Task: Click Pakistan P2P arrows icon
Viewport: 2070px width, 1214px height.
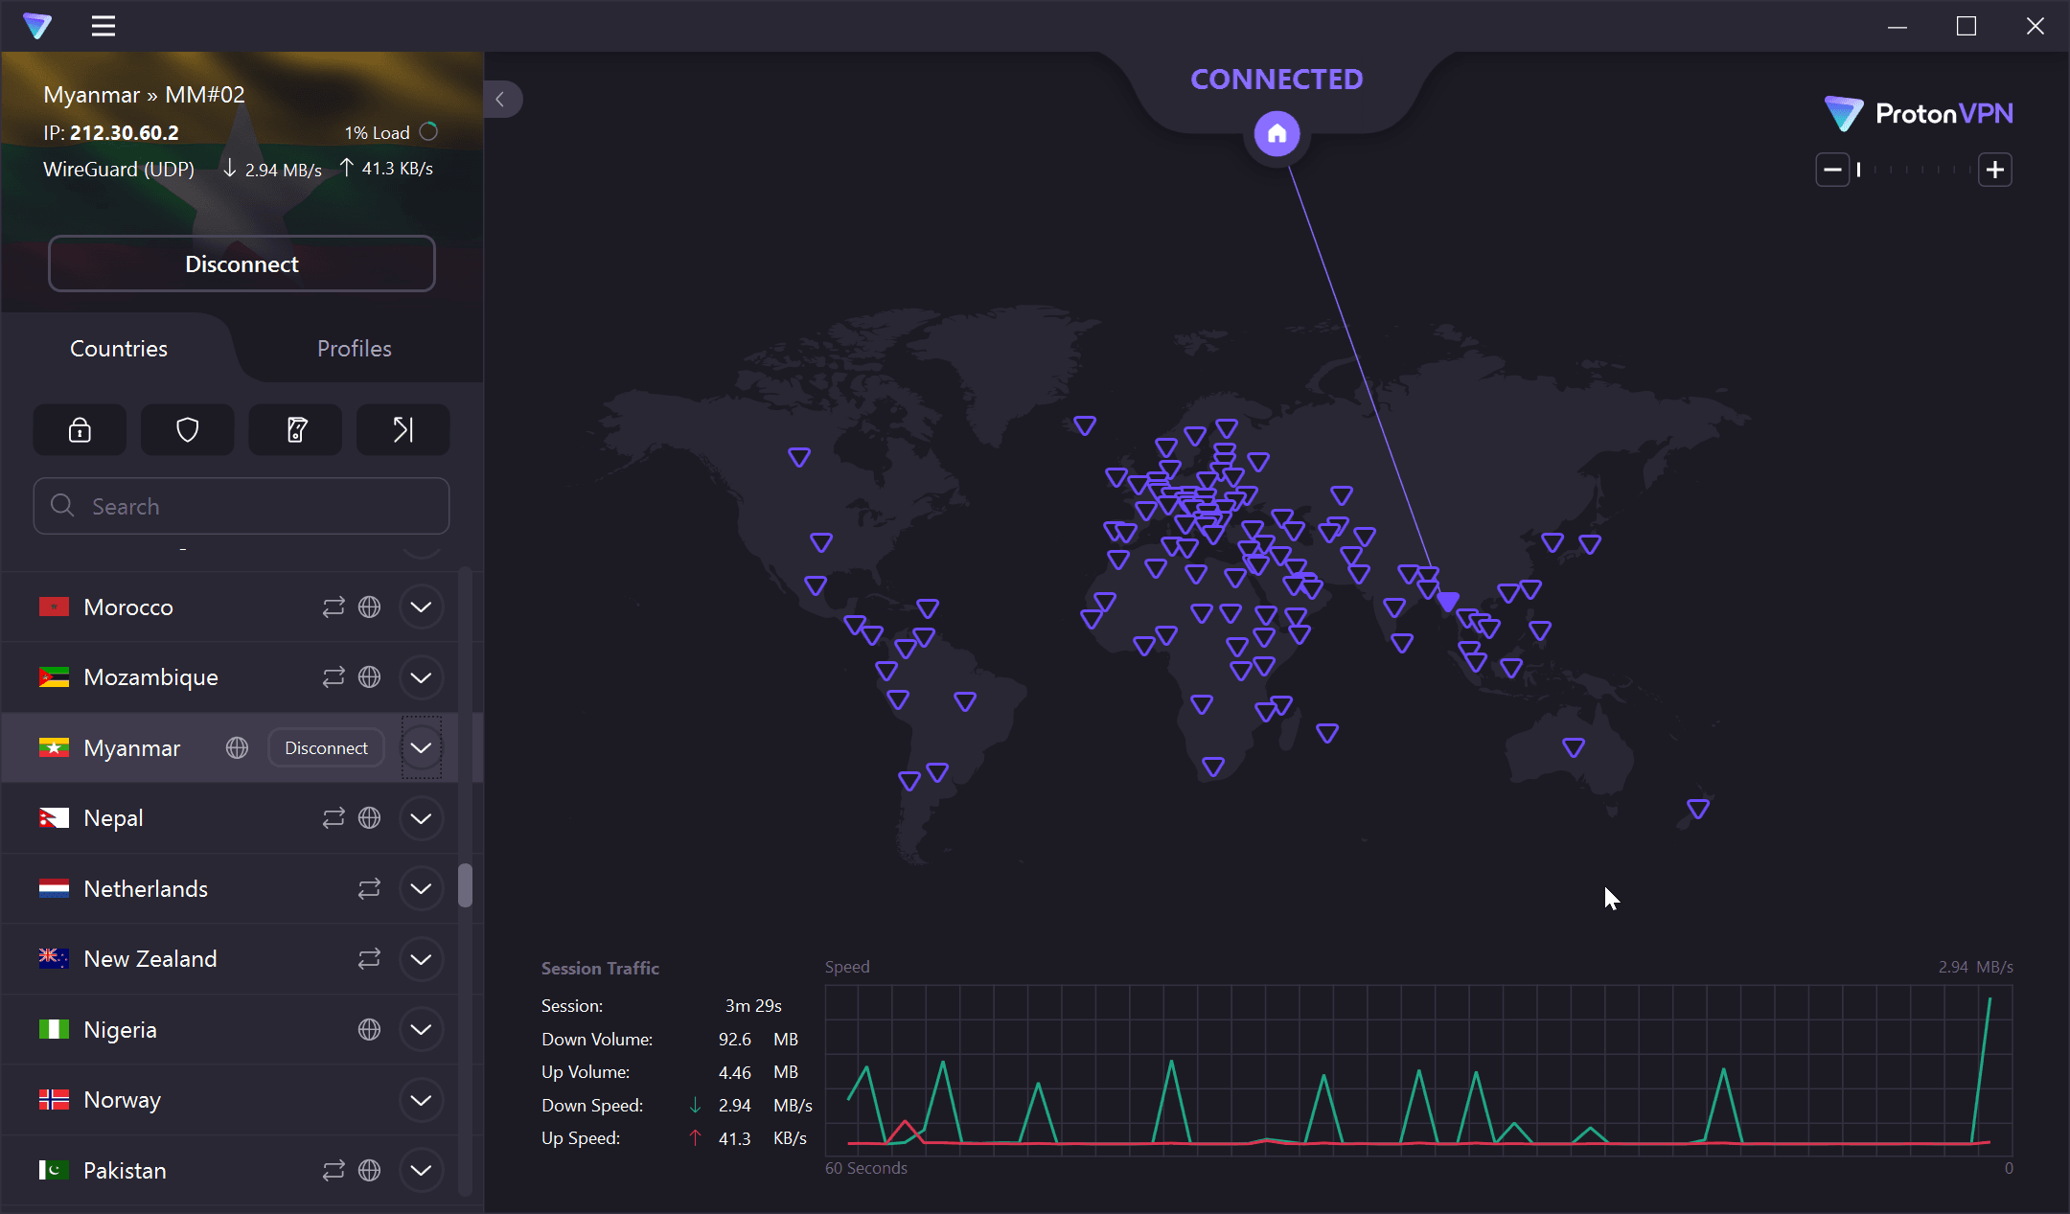Action: click(x=333, y=1171)
